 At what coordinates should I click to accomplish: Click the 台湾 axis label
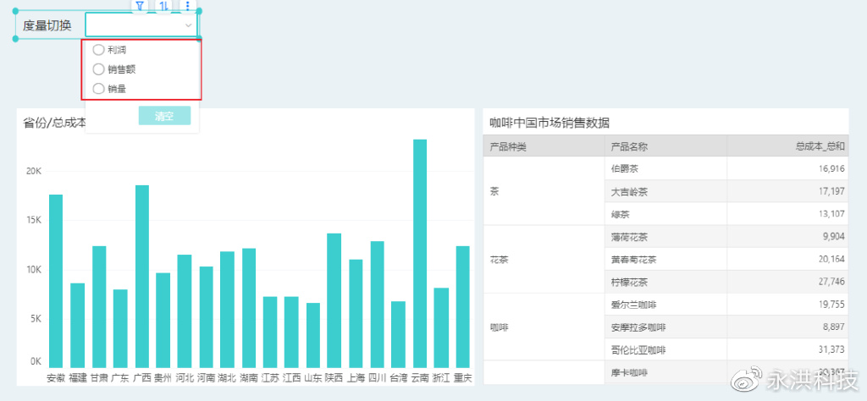click(x=399, y=378)
